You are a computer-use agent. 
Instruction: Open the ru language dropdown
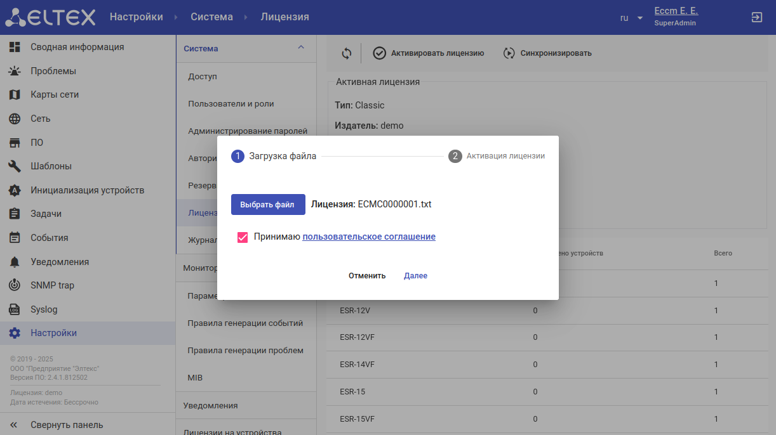[x=631, y=18]
